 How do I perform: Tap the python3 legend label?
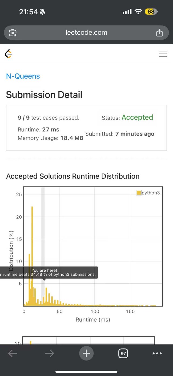coord(151,193)
